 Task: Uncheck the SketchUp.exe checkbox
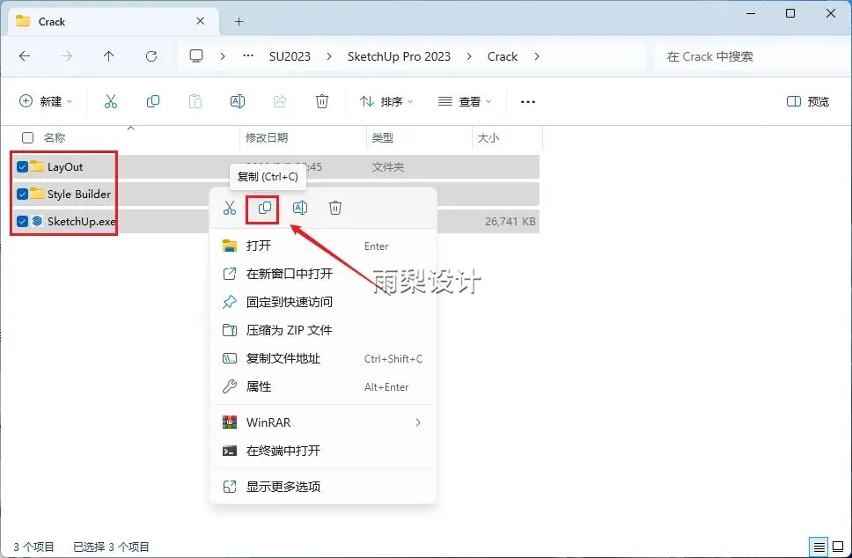coord(22,221)
